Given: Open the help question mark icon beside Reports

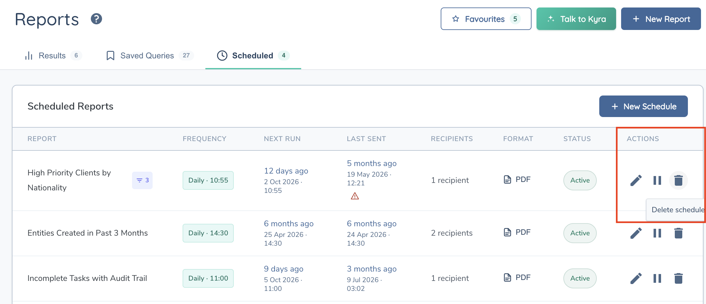Looking at the screenshot, I should tap(96, 19).
